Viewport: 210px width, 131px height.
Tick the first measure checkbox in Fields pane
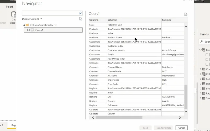pos(207,55)
